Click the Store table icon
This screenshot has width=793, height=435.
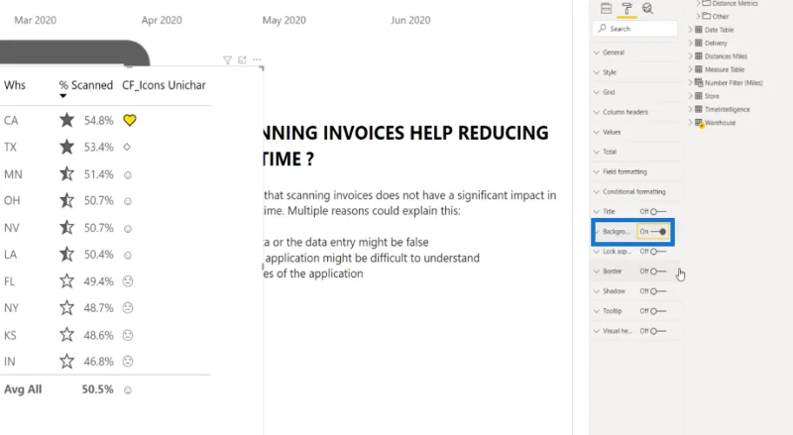click(x=699, y=95)
